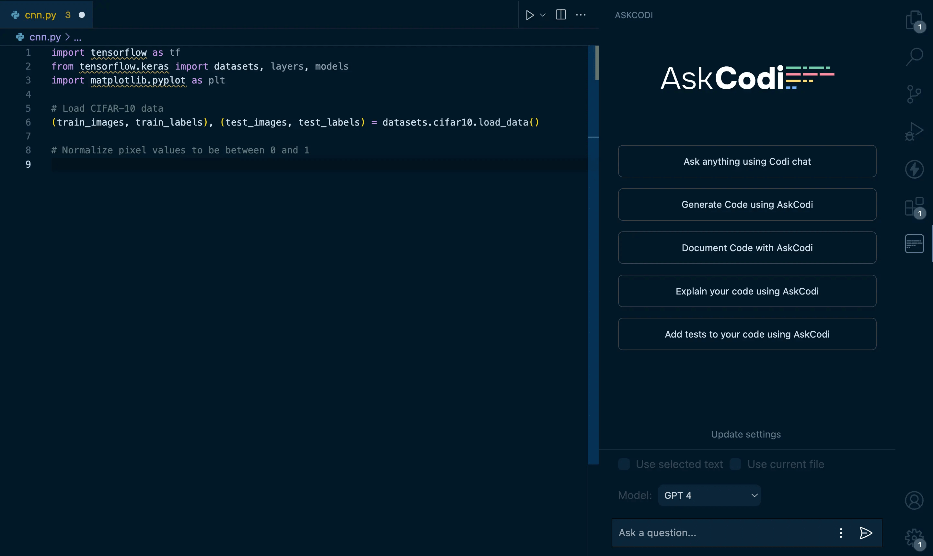Click the cnn.py breadcrumb item
This screenshot has height=556, width=933.
(x=45, y=37)
